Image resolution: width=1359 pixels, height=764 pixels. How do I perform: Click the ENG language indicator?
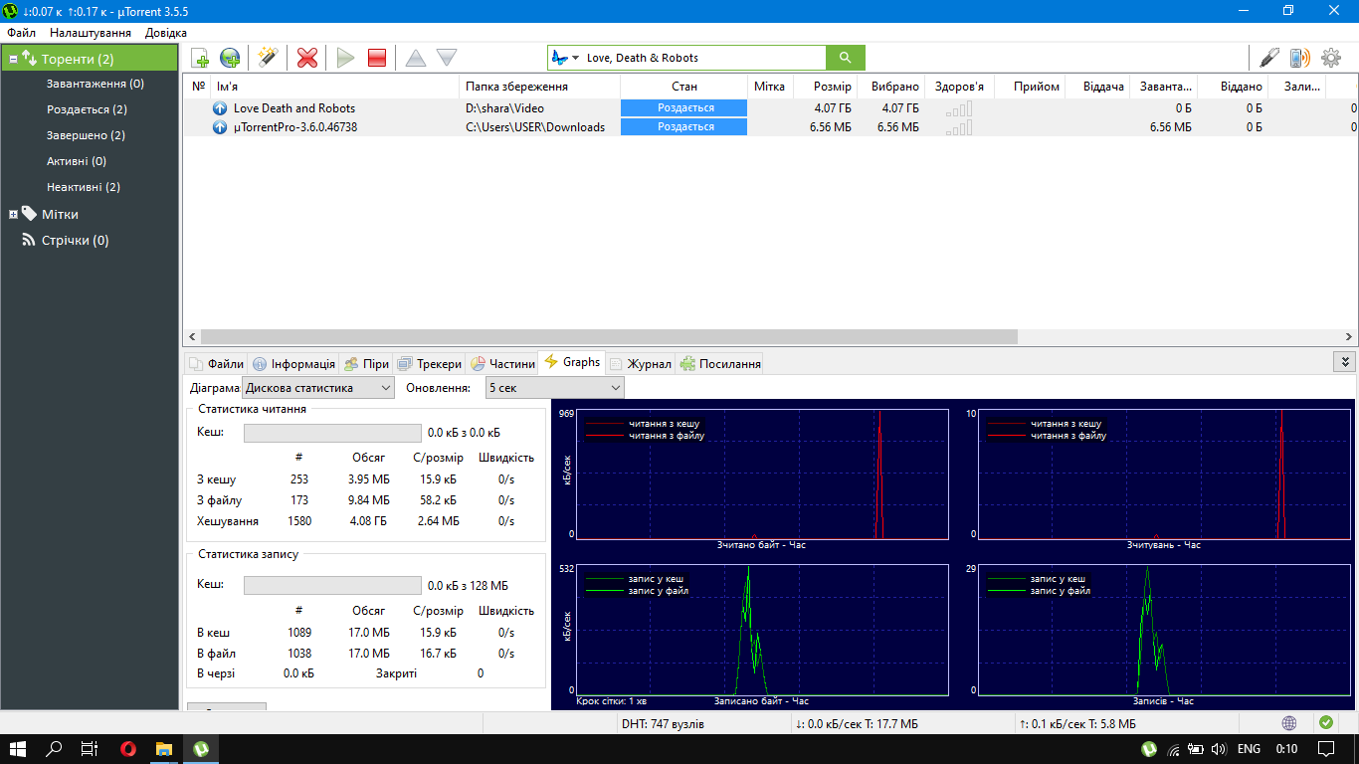coord(1250,749)
